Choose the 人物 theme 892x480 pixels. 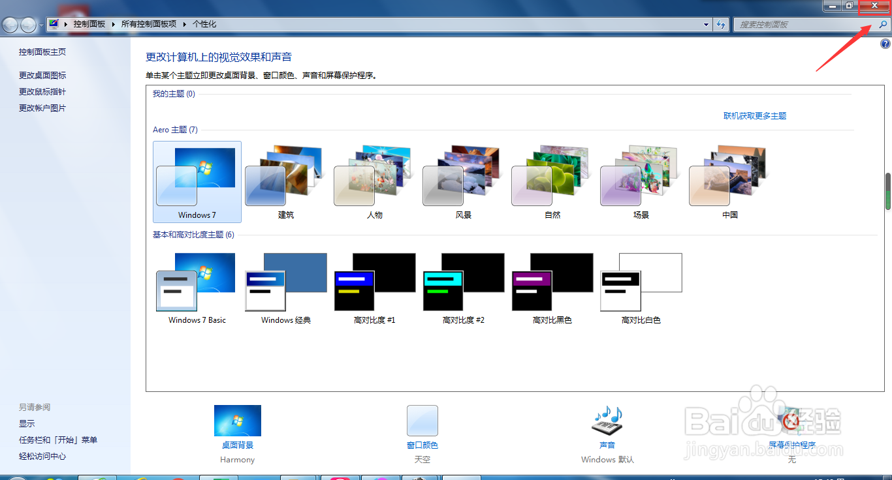click(x=375, y=182)
